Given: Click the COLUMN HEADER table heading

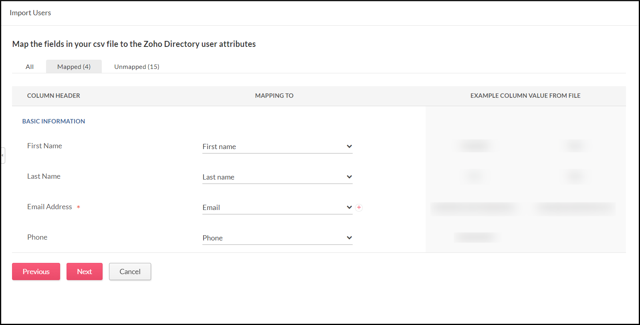Looking at the screenshot, I should pyautogui.click(x=54, y=96).
